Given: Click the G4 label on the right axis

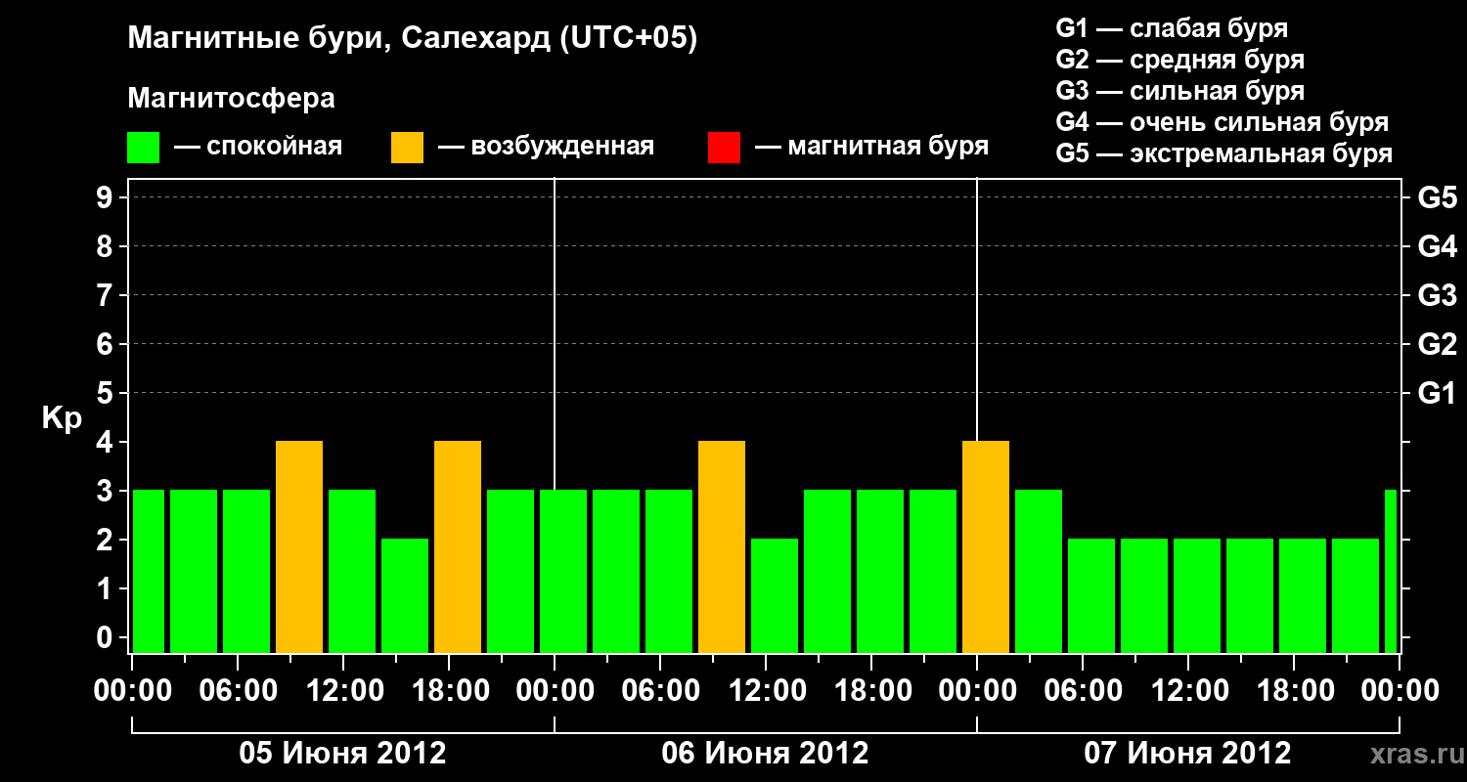Looking at the screenshot, I should [x=1437, y=246].
